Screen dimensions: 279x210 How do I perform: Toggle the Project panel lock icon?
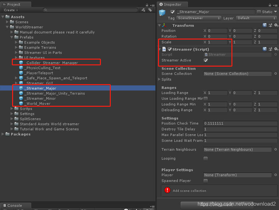point(147,5)
